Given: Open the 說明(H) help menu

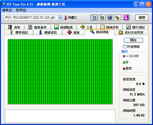Looking at the screenshot, I should tap(21, 10).
